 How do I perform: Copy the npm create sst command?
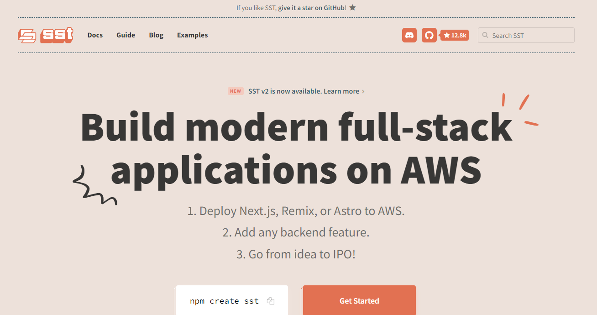pyautogui.click(x=271, y=301)
